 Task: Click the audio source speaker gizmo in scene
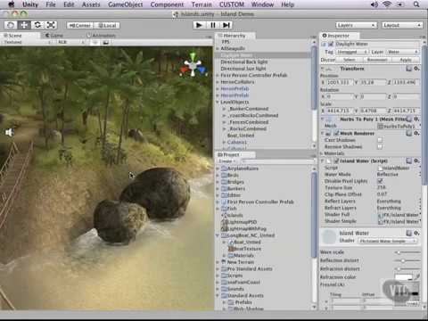tap(9, 132)
